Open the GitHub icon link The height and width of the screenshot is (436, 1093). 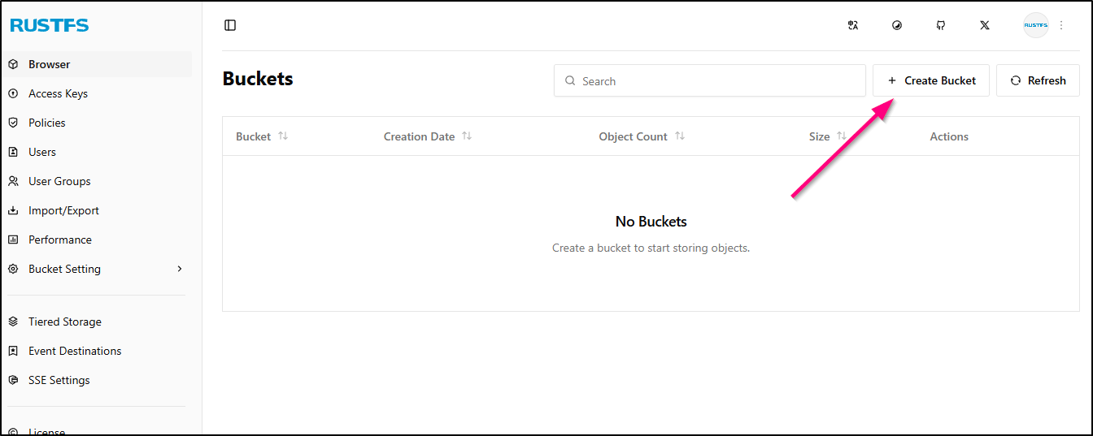941,25
